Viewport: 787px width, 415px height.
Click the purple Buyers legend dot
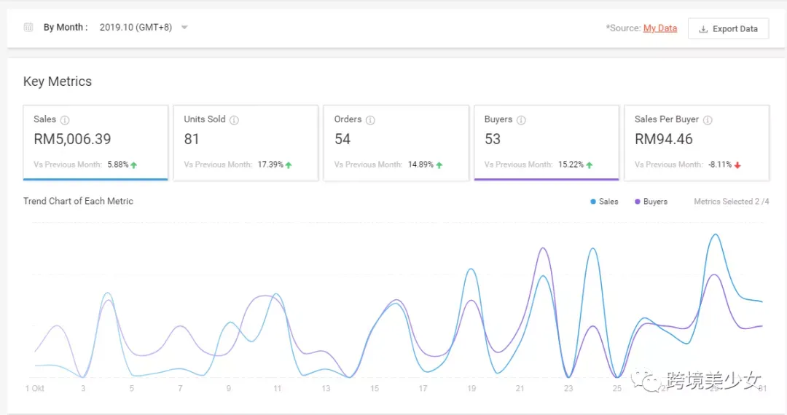pyautogui.click(x=638, y=202)
